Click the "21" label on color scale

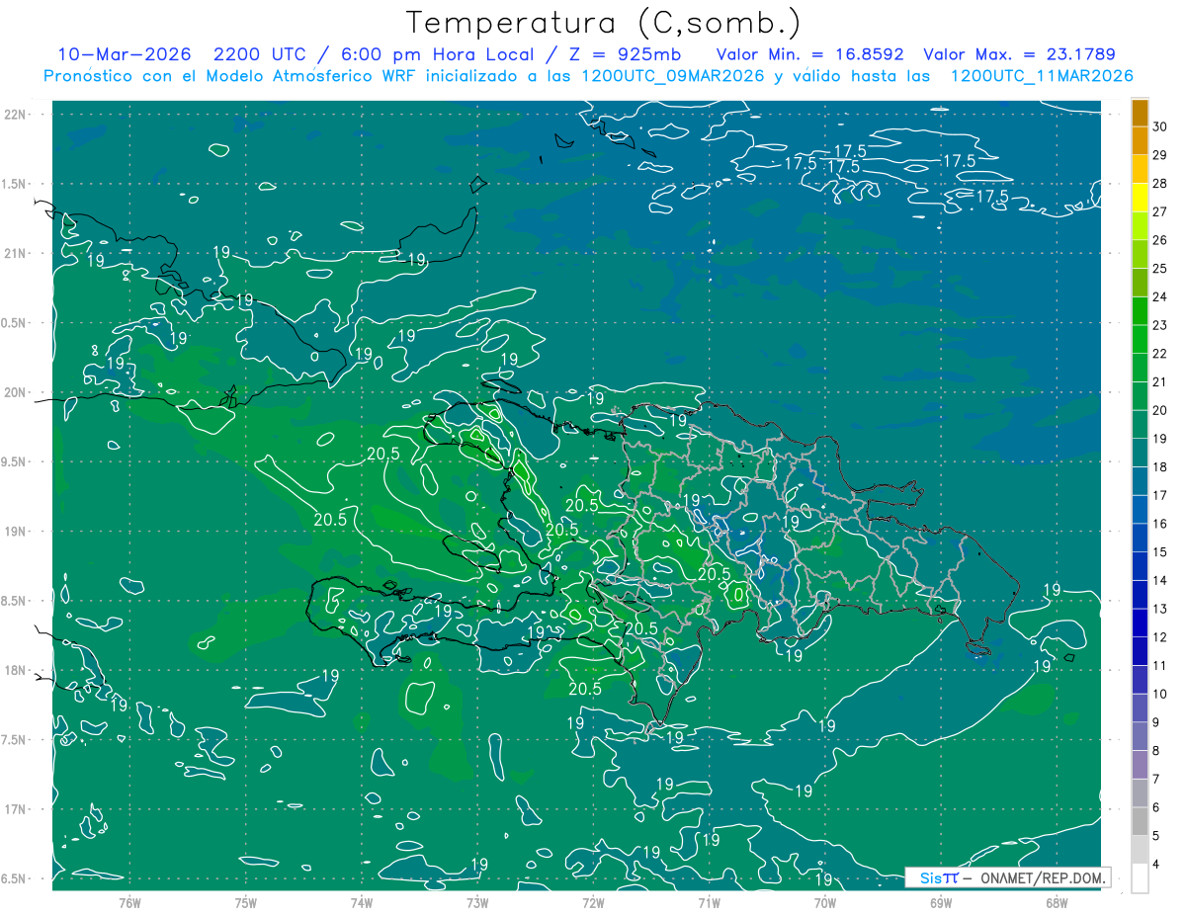point(1160,381)
